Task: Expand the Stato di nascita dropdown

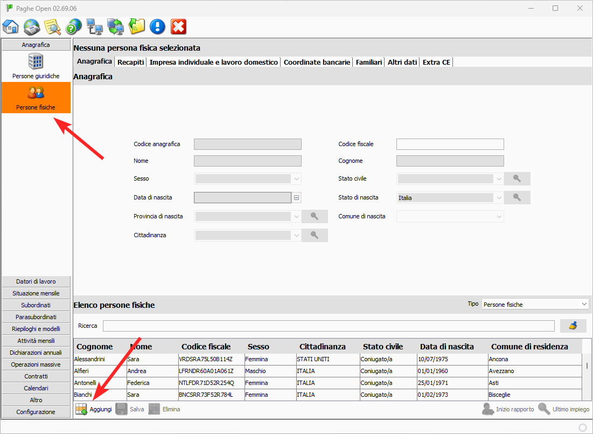Action: coord(499,198)
